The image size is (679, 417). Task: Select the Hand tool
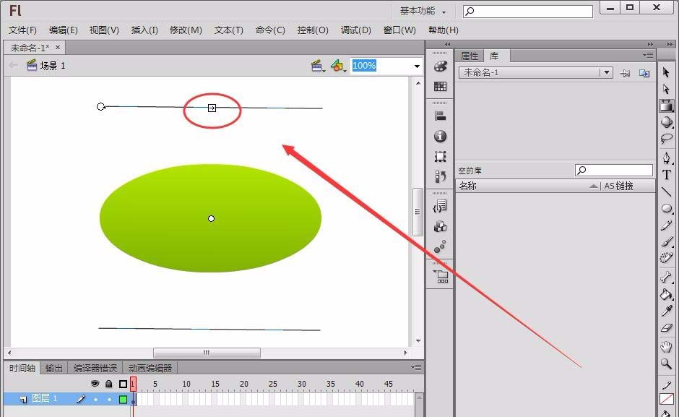(666, 346)
